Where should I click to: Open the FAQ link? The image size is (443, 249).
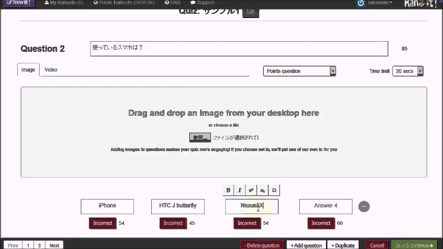click(x=173, y=3)
